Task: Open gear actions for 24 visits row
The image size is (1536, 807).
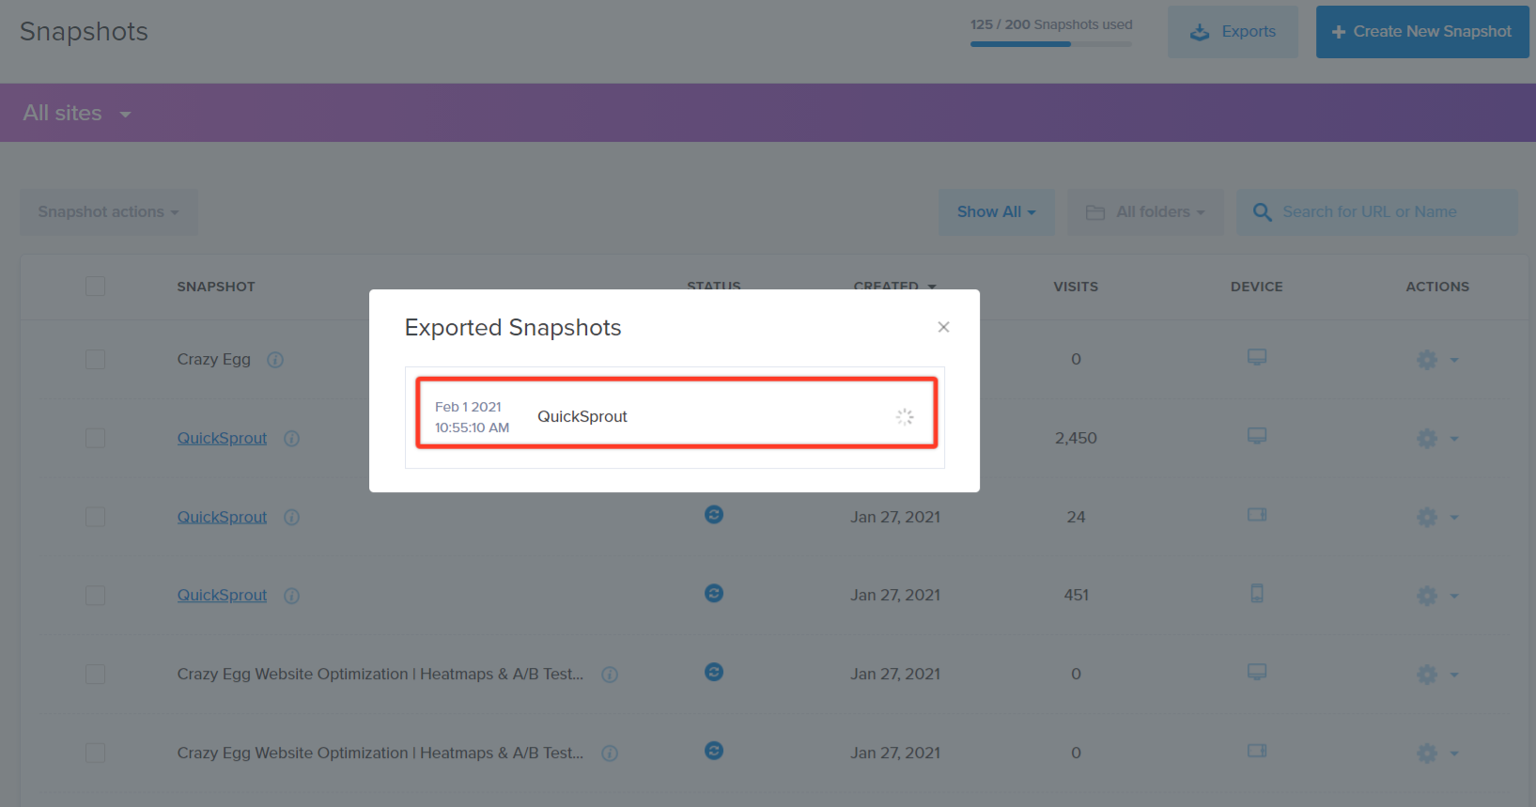Action: (1427, 518)
